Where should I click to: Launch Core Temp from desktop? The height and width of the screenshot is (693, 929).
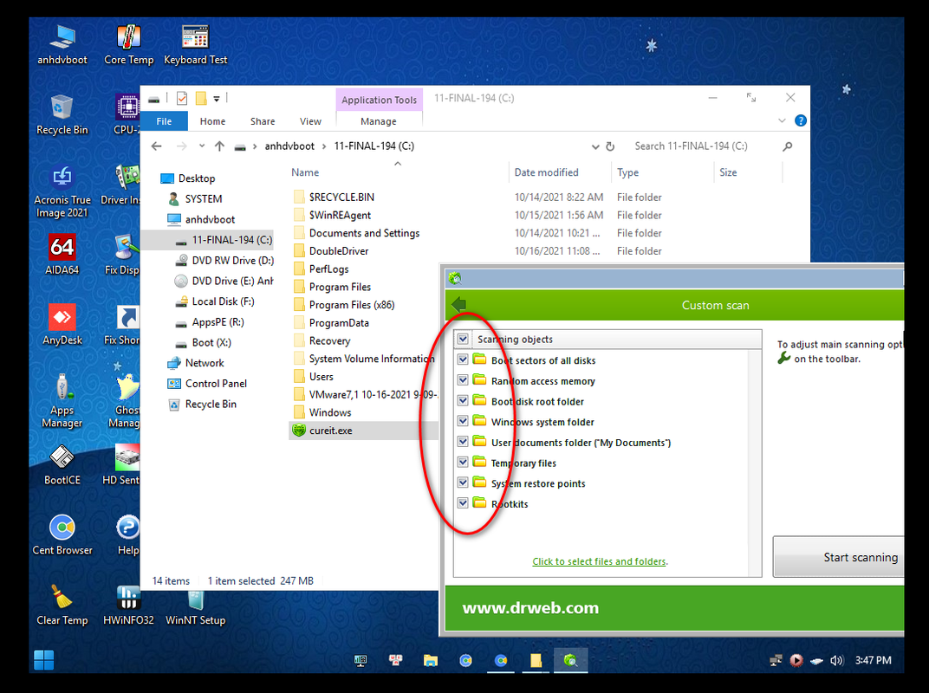(x=128, y=44)
